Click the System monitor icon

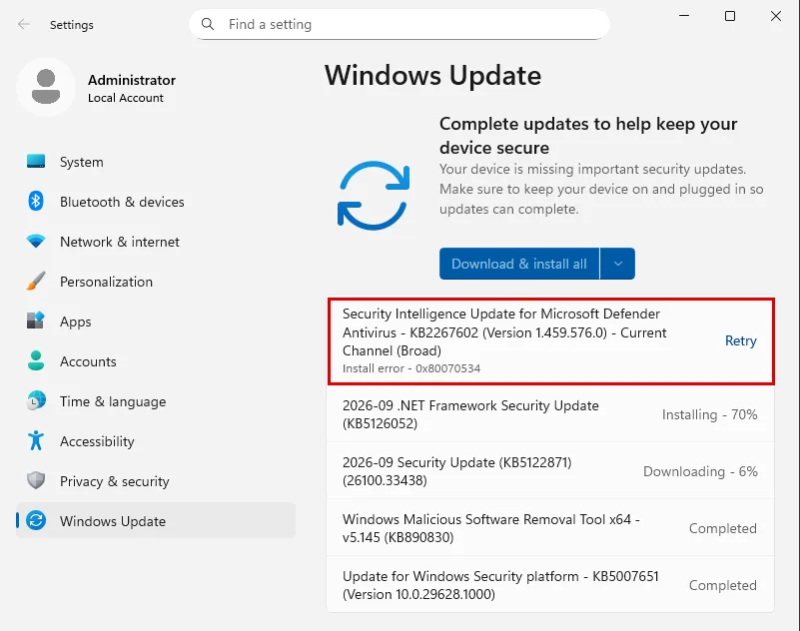36,161
